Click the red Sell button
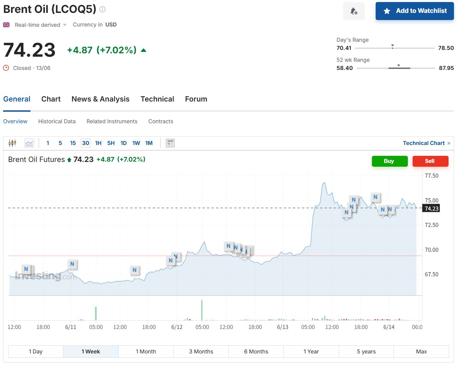 [x=430, y=161]
